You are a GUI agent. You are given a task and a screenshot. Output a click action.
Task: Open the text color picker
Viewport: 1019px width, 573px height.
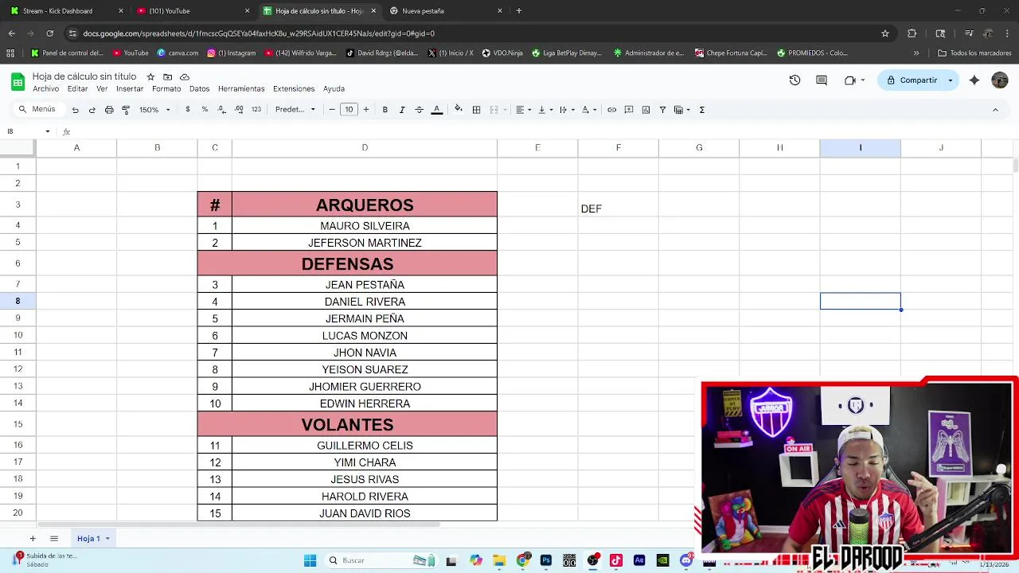click(x=436, y=110)
